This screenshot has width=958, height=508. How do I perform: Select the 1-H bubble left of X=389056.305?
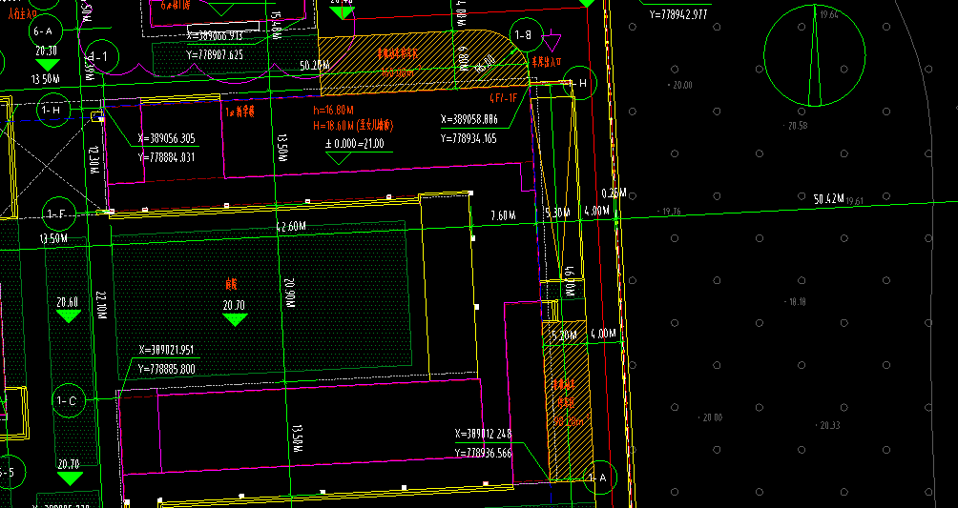[x=53, y=111]
